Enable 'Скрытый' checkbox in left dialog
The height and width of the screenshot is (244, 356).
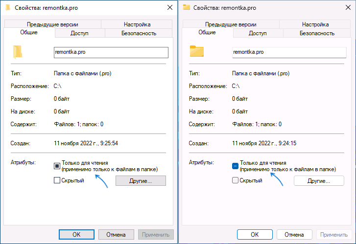click(x=57, y=180)
